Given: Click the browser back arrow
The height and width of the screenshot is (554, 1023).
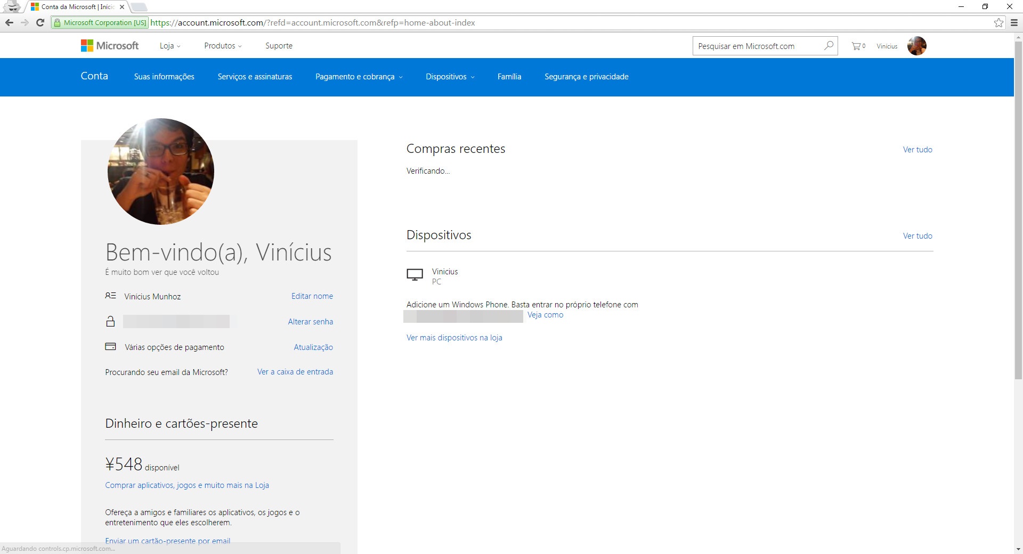Looking at the screenshot, I should coord(9,22).
